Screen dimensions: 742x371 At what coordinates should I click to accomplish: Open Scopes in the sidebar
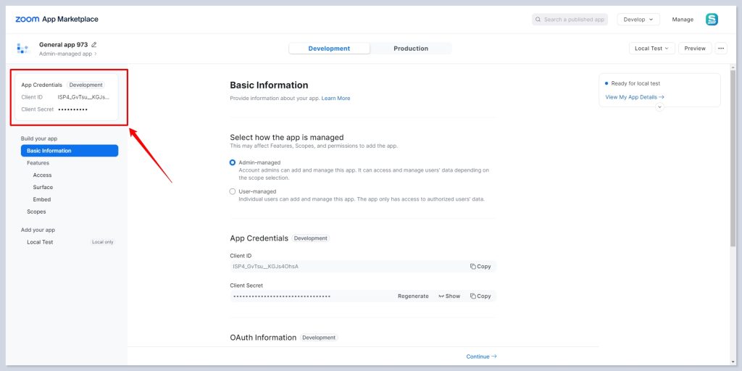point(36,212)
